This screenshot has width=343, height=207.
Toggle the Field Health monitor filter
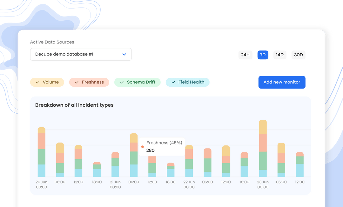[187, 82]
